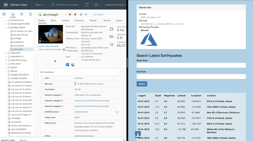Viewport: 253px width, 141px height.
Task: Collapse the VM Hardware panel
Action: 120,72
